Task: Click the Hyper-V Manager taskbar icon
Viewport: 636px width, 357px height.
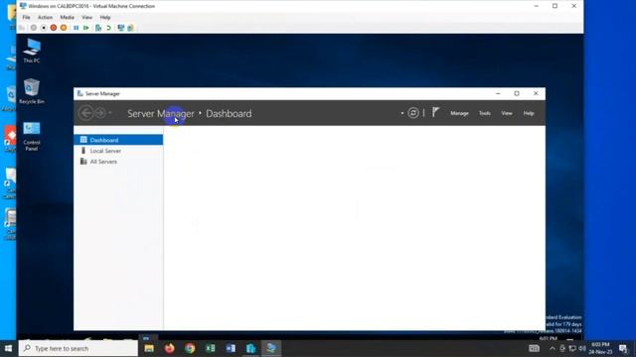Action: click(251, 348)
